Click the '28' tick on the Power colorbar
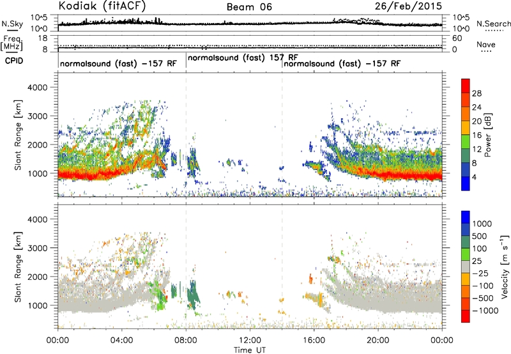The width and height of the screenshot is (511, 354). [x=477, y=93]
